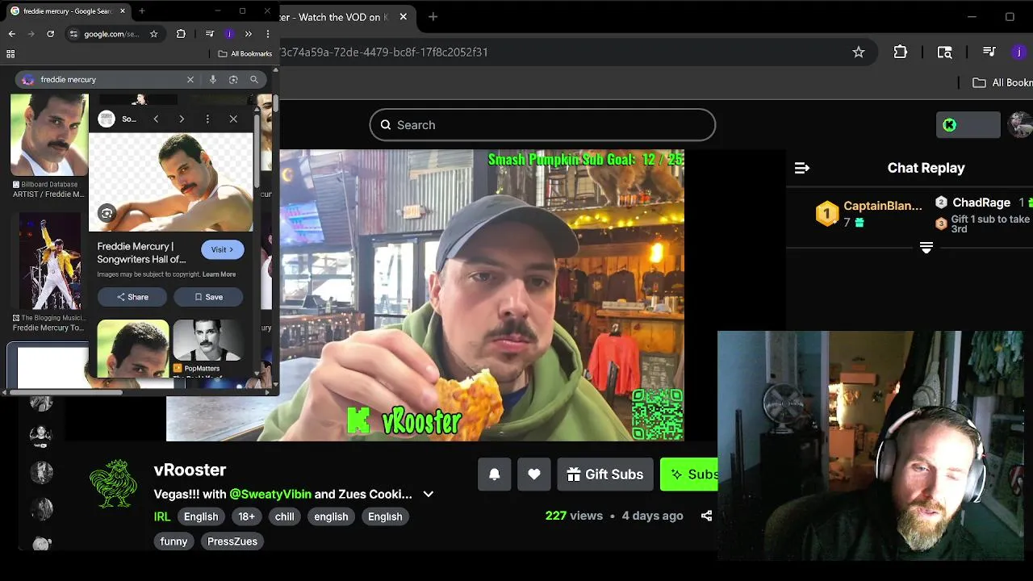Search by image with camera icon
Image resolution: width=1033 pixels, height=581 pixels.
pyautogui.click(x=233, y=80)
